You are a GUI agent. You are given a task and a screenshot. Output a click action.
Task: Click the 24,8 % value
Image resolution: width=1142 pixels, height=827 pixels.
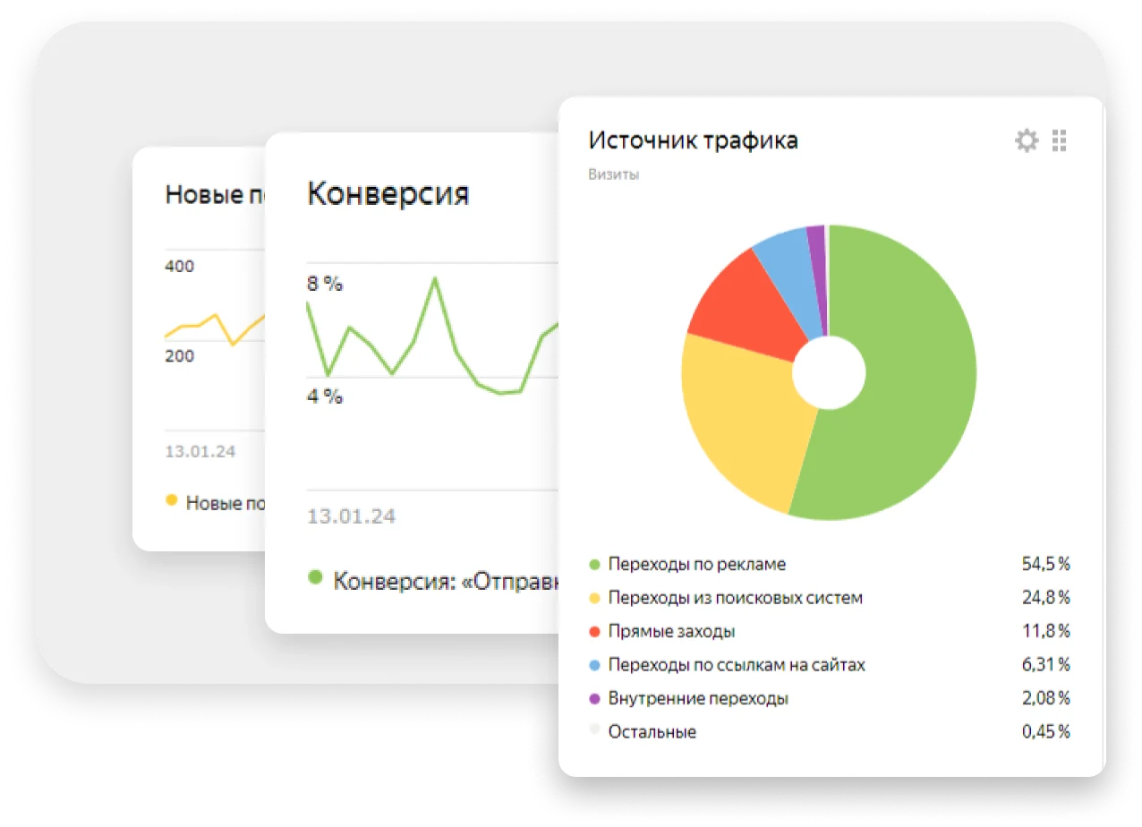[x=1045, y=598]
